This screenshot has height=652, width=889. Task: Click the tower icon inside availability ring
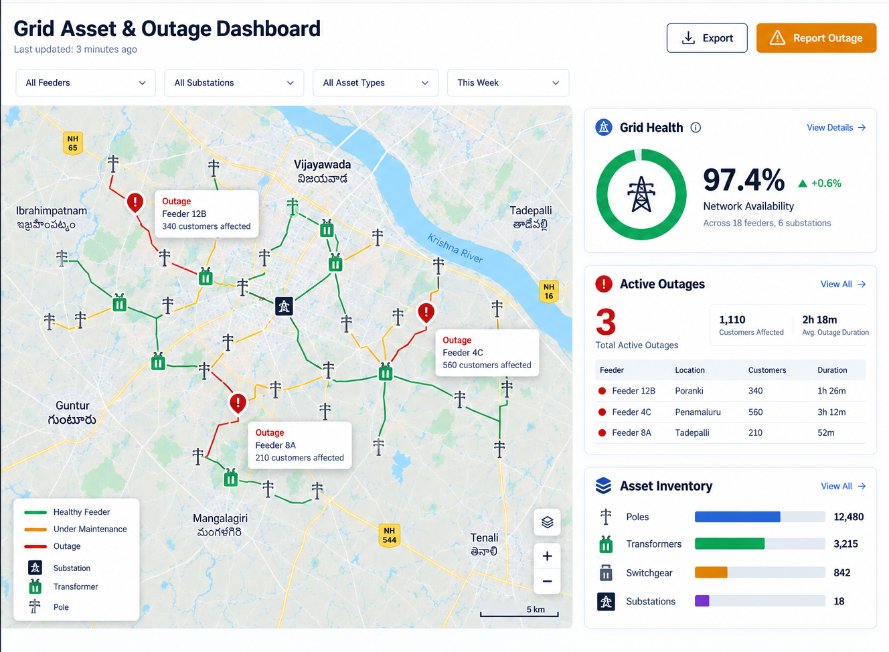click(641, 194)
